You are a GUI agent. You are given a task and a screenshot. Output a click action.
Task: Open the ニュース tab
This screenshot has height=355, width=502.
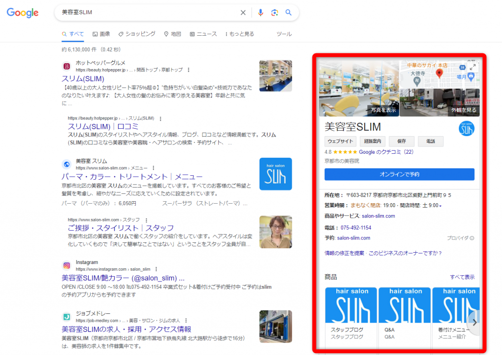pyautogui.click(x=203, y=34)
